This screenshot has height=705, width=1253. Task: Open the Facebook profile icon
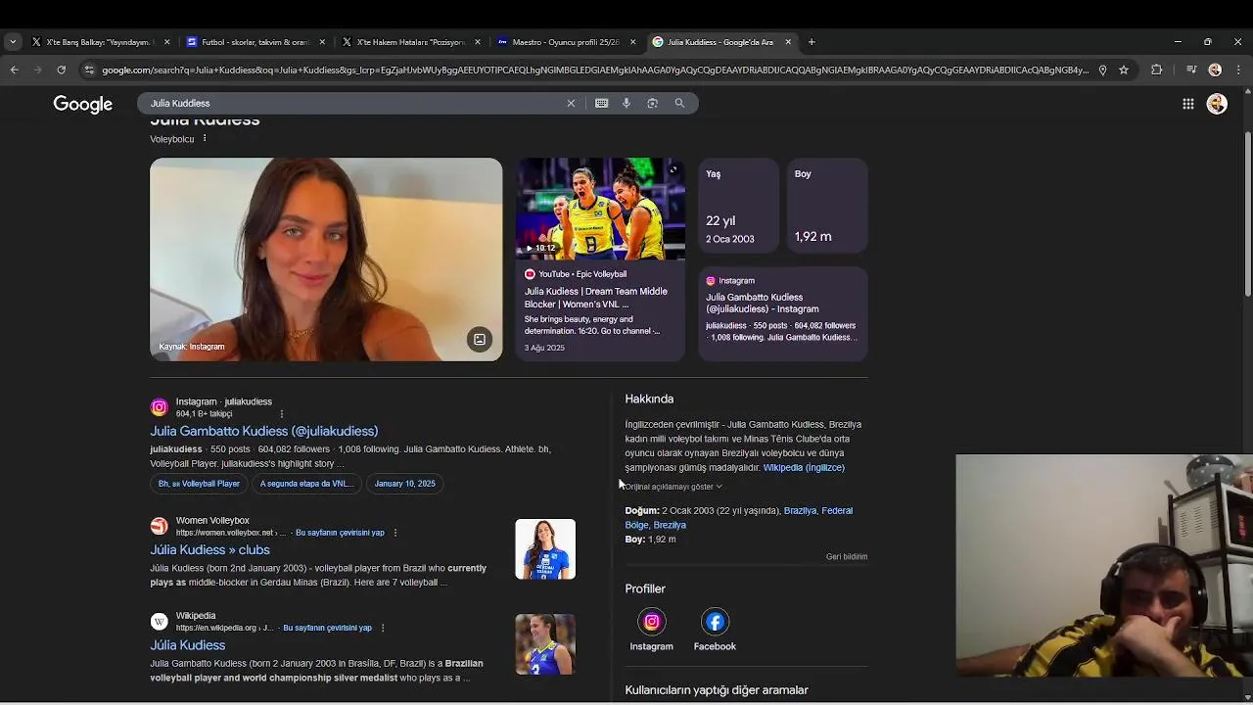[x=715, y=622]
